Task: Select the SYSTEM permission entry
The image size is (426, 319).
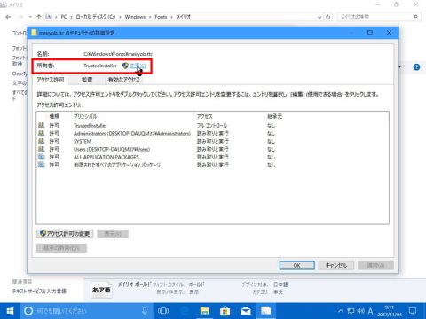Action: coord(212,141)
